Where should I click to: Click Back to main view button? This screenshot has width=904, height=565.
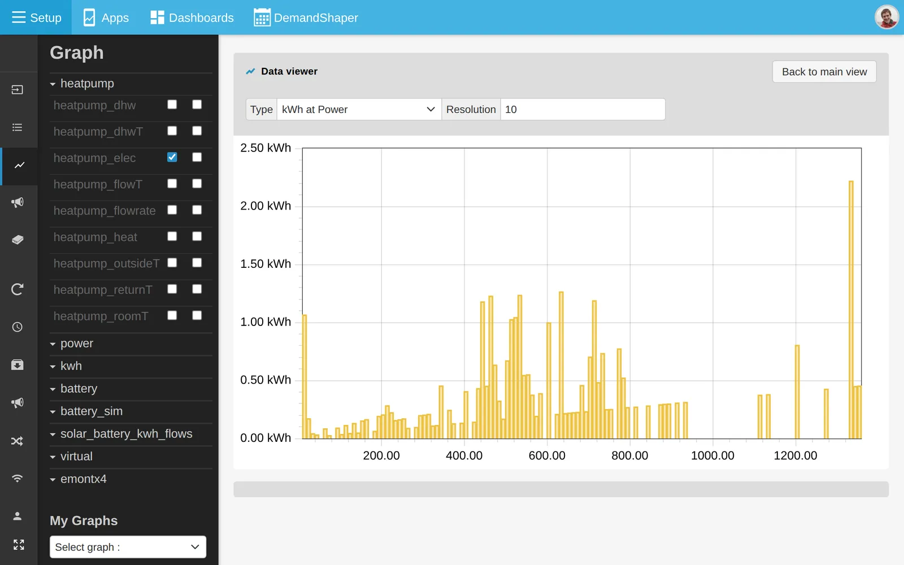point(824,72)
